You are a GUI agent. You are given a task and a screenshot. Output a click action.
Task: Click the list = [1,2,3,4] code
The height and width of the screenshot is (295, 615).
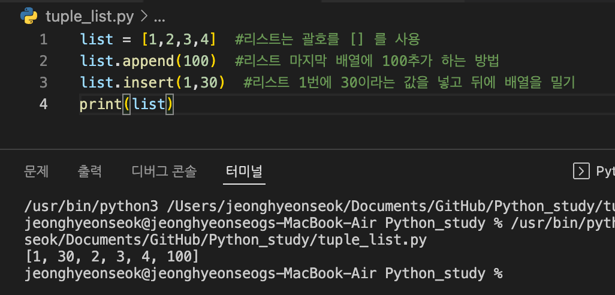pyautogui.click(x=148, y=40)
